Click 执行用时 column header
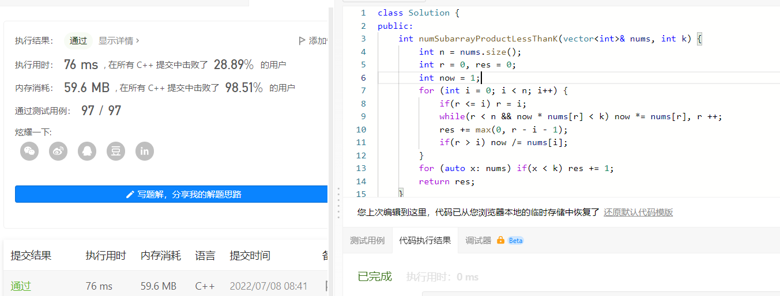 [x=105, y=256]
